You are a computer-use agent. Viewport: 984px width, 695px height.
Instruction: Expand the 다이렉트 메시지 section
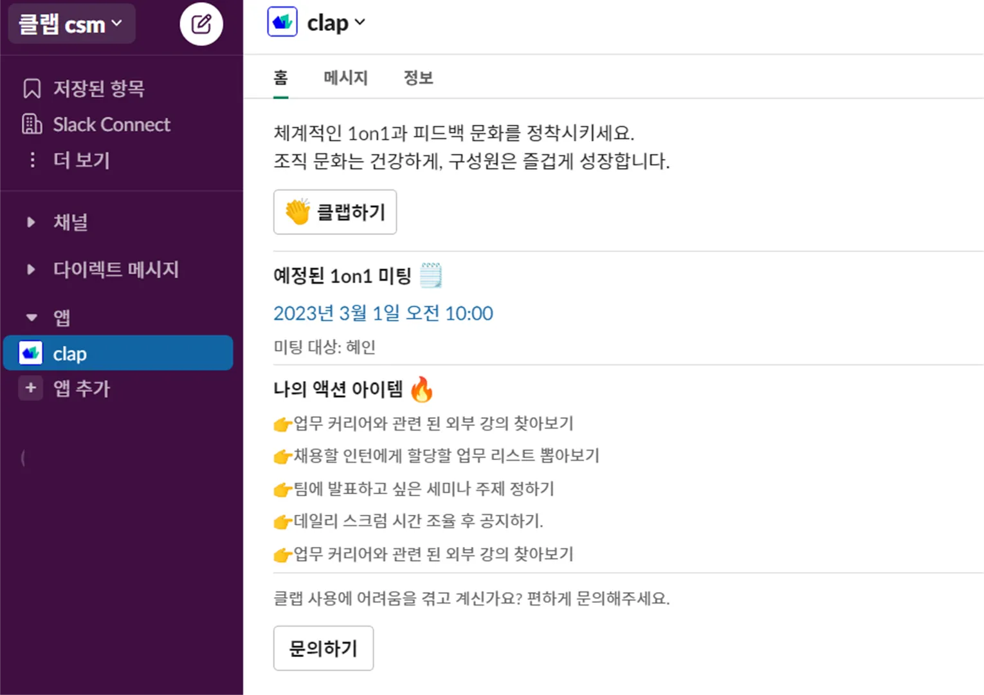[31, 270]
